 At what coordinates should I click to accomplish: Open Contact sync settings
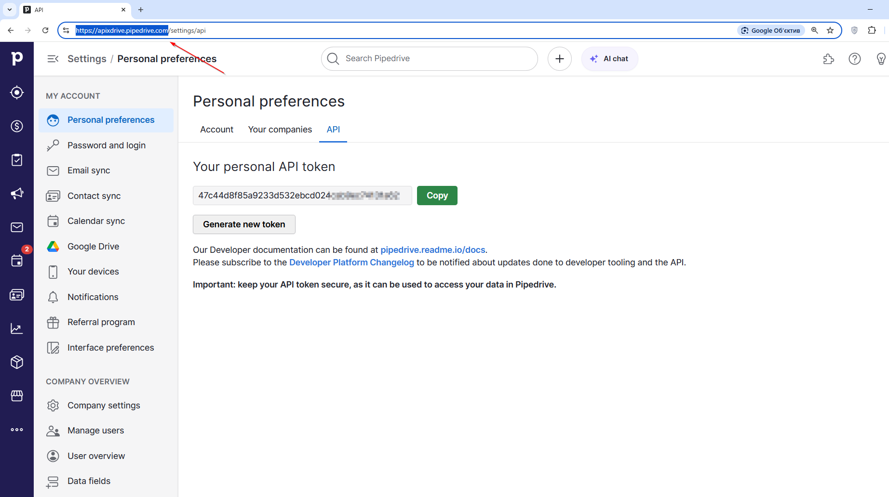(106, 196)
